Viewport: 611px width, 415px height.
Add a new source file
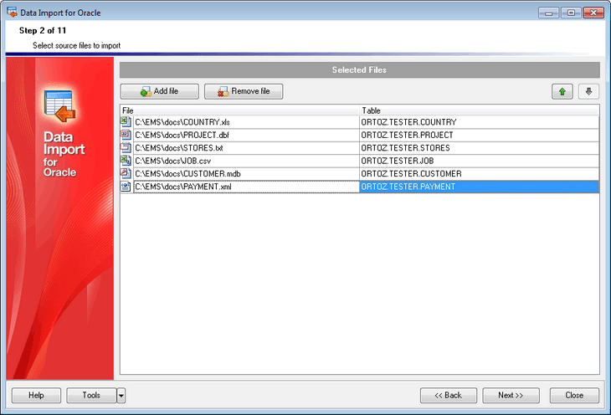coord(159,91)
